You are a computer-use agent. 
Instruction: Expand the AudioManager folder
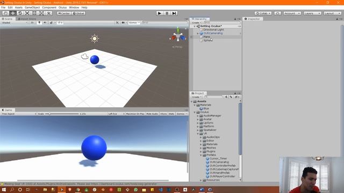198,116
